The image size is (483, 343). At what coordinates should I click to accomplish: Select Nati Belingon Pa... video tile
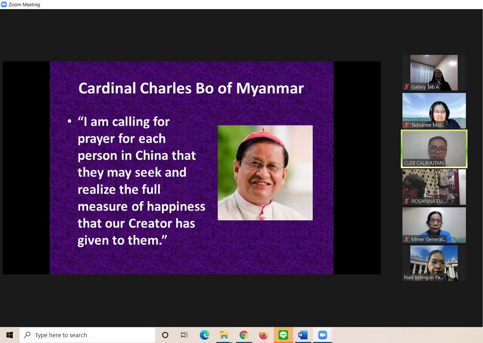pyautogui.click(x=433, y=263)
